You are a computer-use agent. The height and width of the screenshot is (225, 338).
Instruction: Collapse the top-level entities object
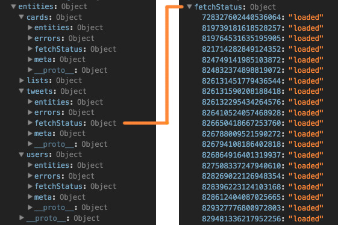(x=13, y=7)
